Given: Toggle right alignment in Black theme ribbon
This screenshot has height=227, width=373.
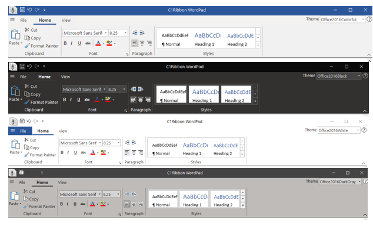Looking at the screenshot, I should point(148,99).
